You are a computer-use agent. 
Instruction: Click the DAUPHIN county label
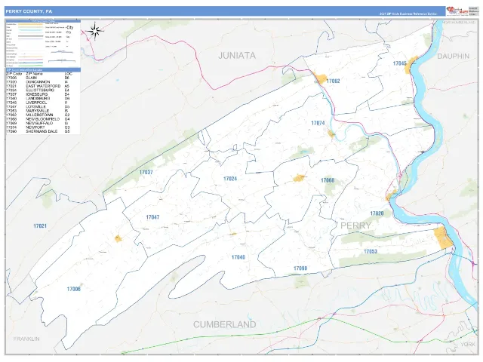453,57
